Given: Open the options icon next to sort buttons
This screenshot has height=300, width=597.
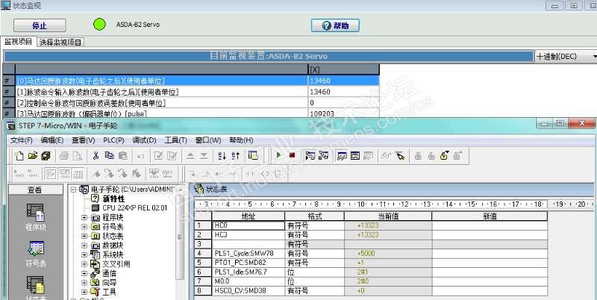Looking at the screenshot, I should (x=253, y=155).
